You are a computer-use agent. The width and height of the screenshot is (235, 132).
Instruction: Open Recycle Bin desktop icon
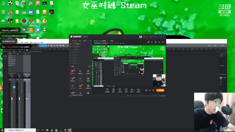(3, 12)
